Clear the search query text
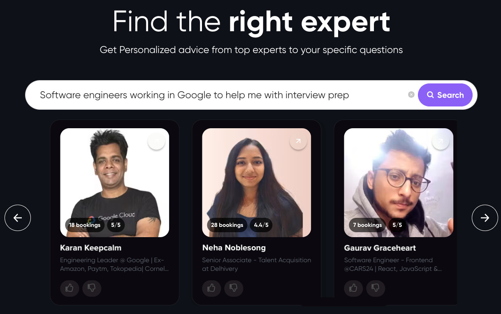 [x=411, y=95]
